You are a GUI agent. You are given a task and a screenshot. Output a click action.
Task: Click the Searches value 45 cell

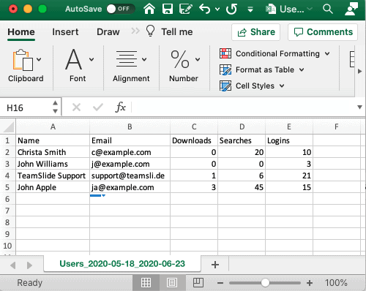click(242, 187)
